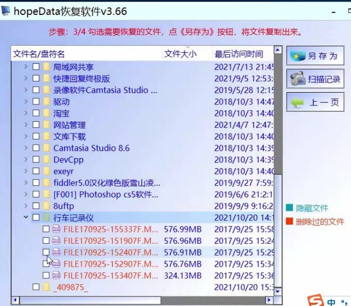Click the 另存为 save button

[315, 56]
